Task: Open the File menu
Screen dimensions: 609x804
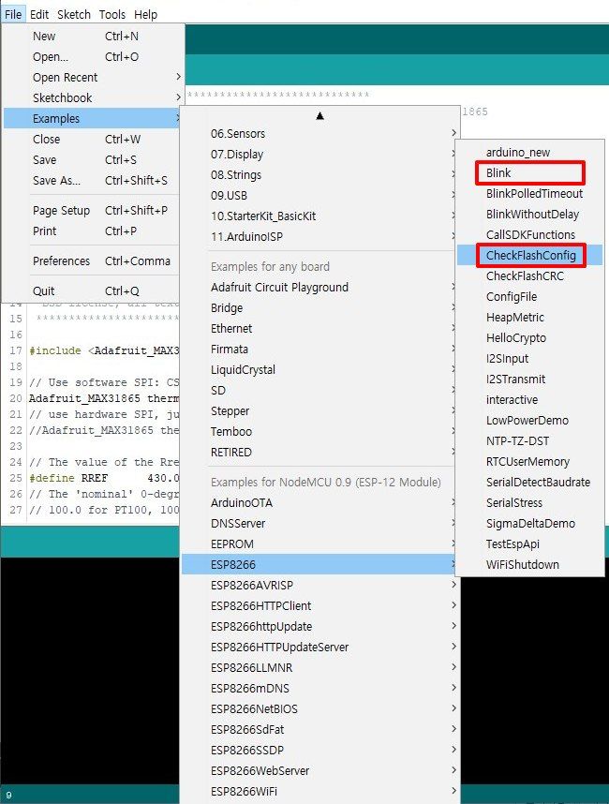Action: tap(13, 14)
